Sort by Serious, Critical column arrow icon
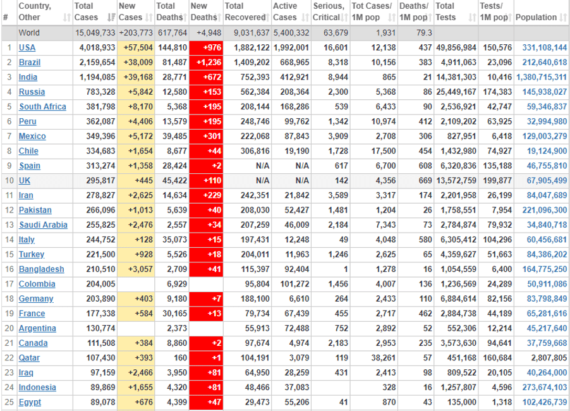The image size is (570, 411). [x=344, y=18]
